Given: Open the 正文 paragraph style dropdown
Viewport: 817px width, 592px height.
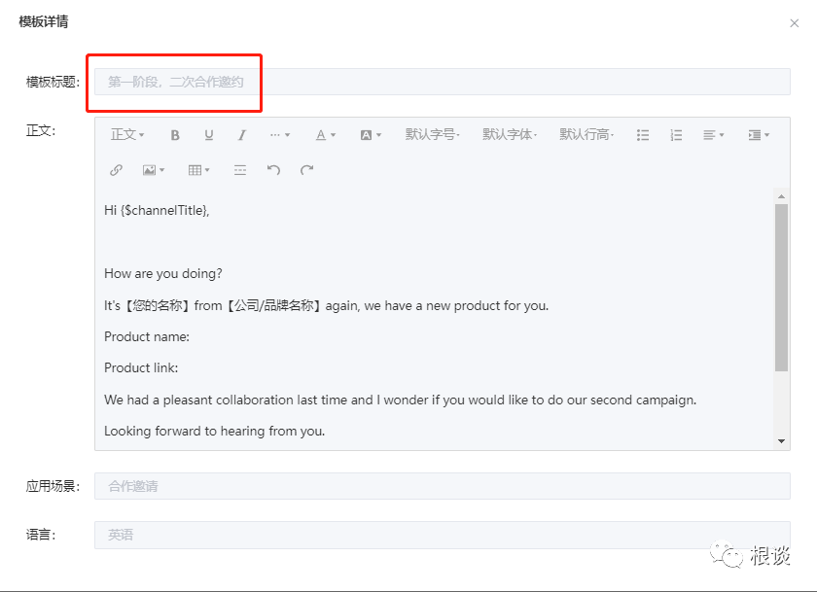Looking at the screenshot, I should tap(127, 135).
